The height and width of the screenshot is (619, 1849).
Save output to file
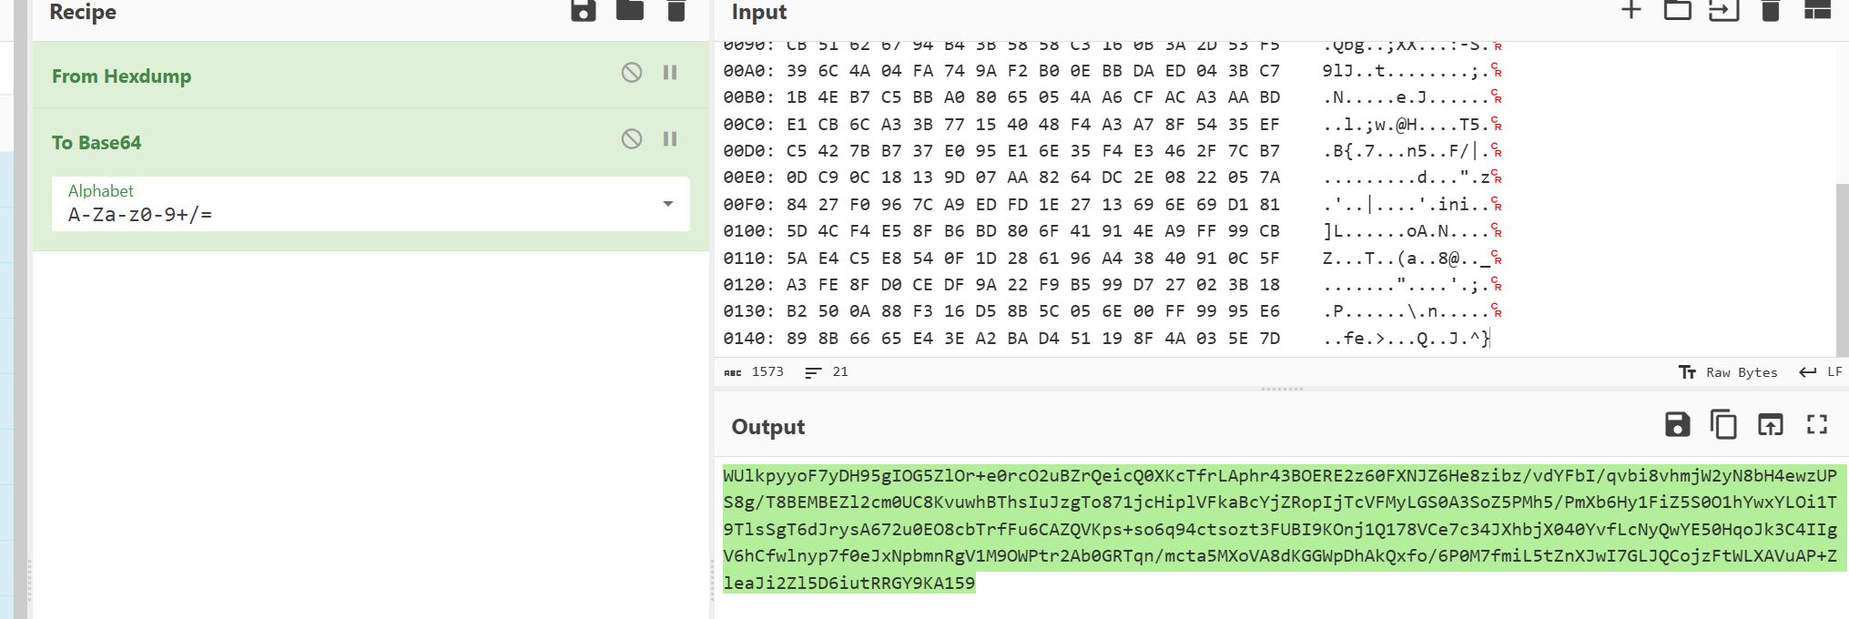pyautogui.click(x=1677, y=424)
